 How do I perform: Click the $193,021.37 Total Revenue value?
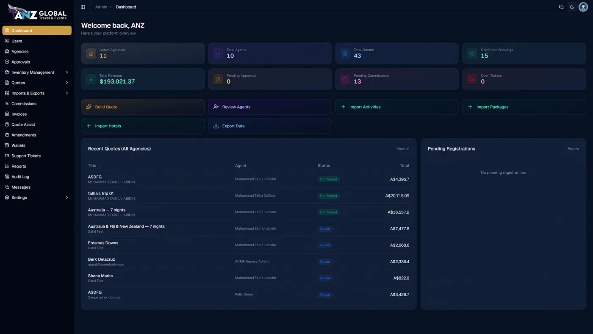pyautogui.click(x=117, y=81)
